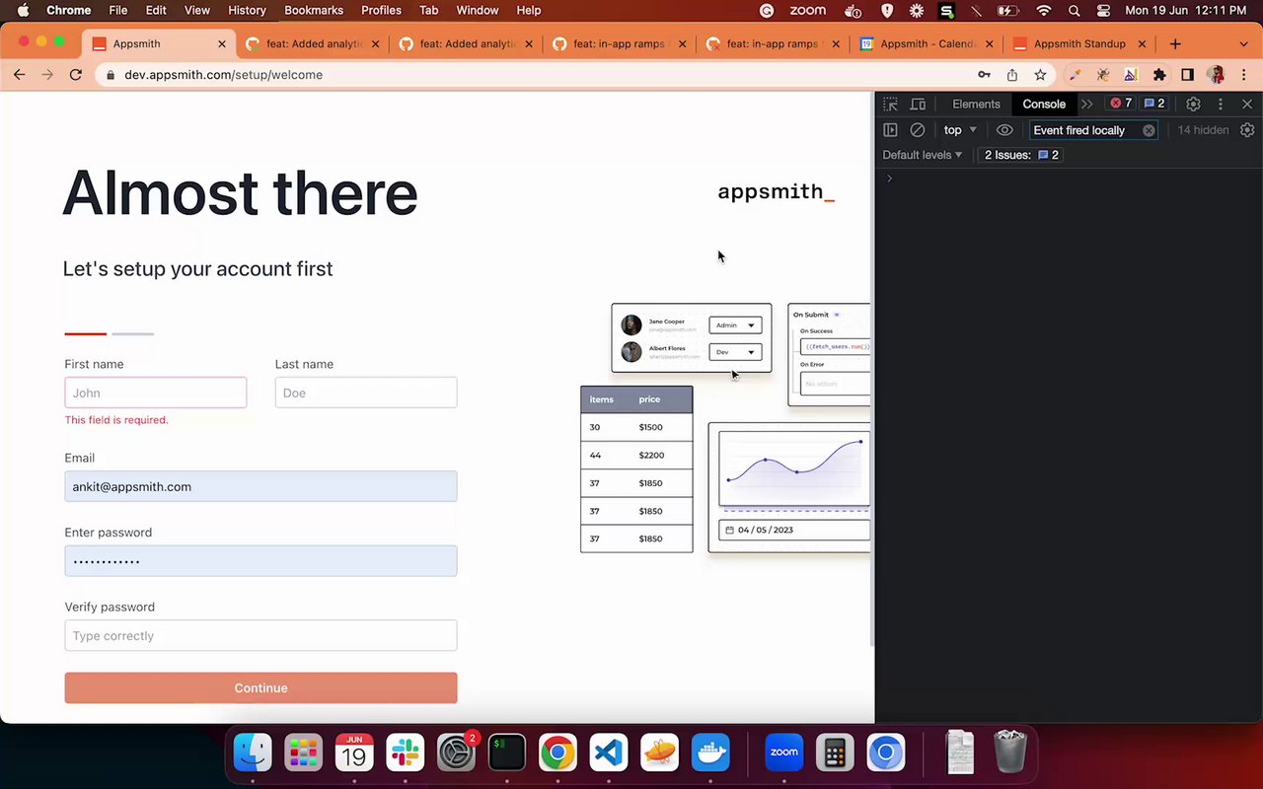
Task: Open the 'top' JavaScript context dropdown
Action: coord(960,130)
